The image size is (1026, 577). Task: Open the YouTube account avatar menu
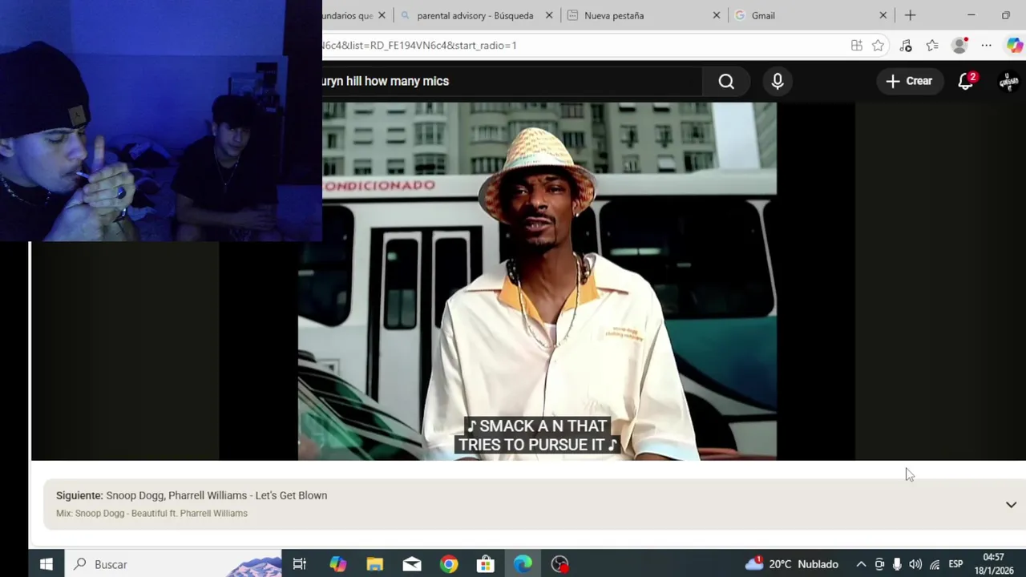[1008, 81]
